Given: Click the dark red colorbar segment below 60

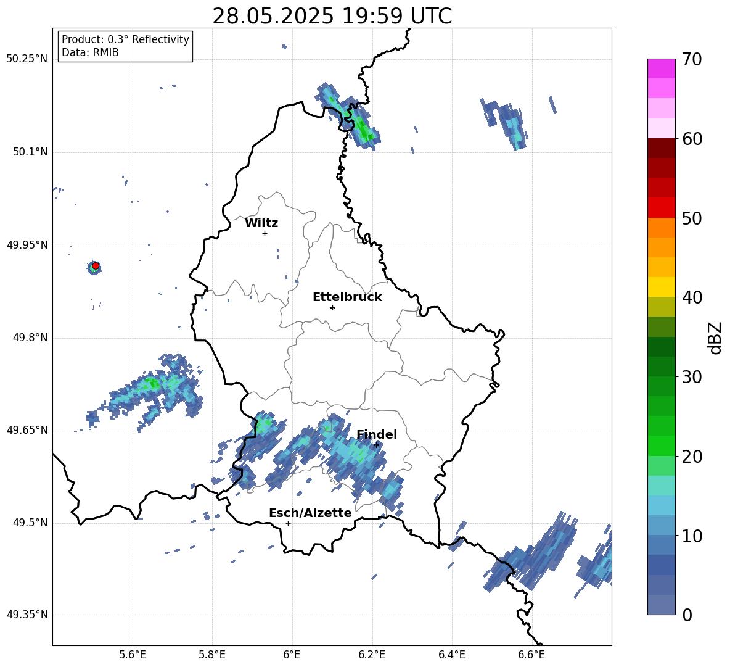Looking at the screenshot, I should 662,148.
